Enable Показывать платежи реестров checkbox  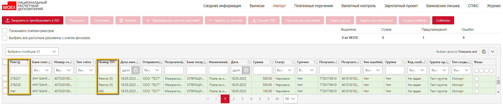4,31
